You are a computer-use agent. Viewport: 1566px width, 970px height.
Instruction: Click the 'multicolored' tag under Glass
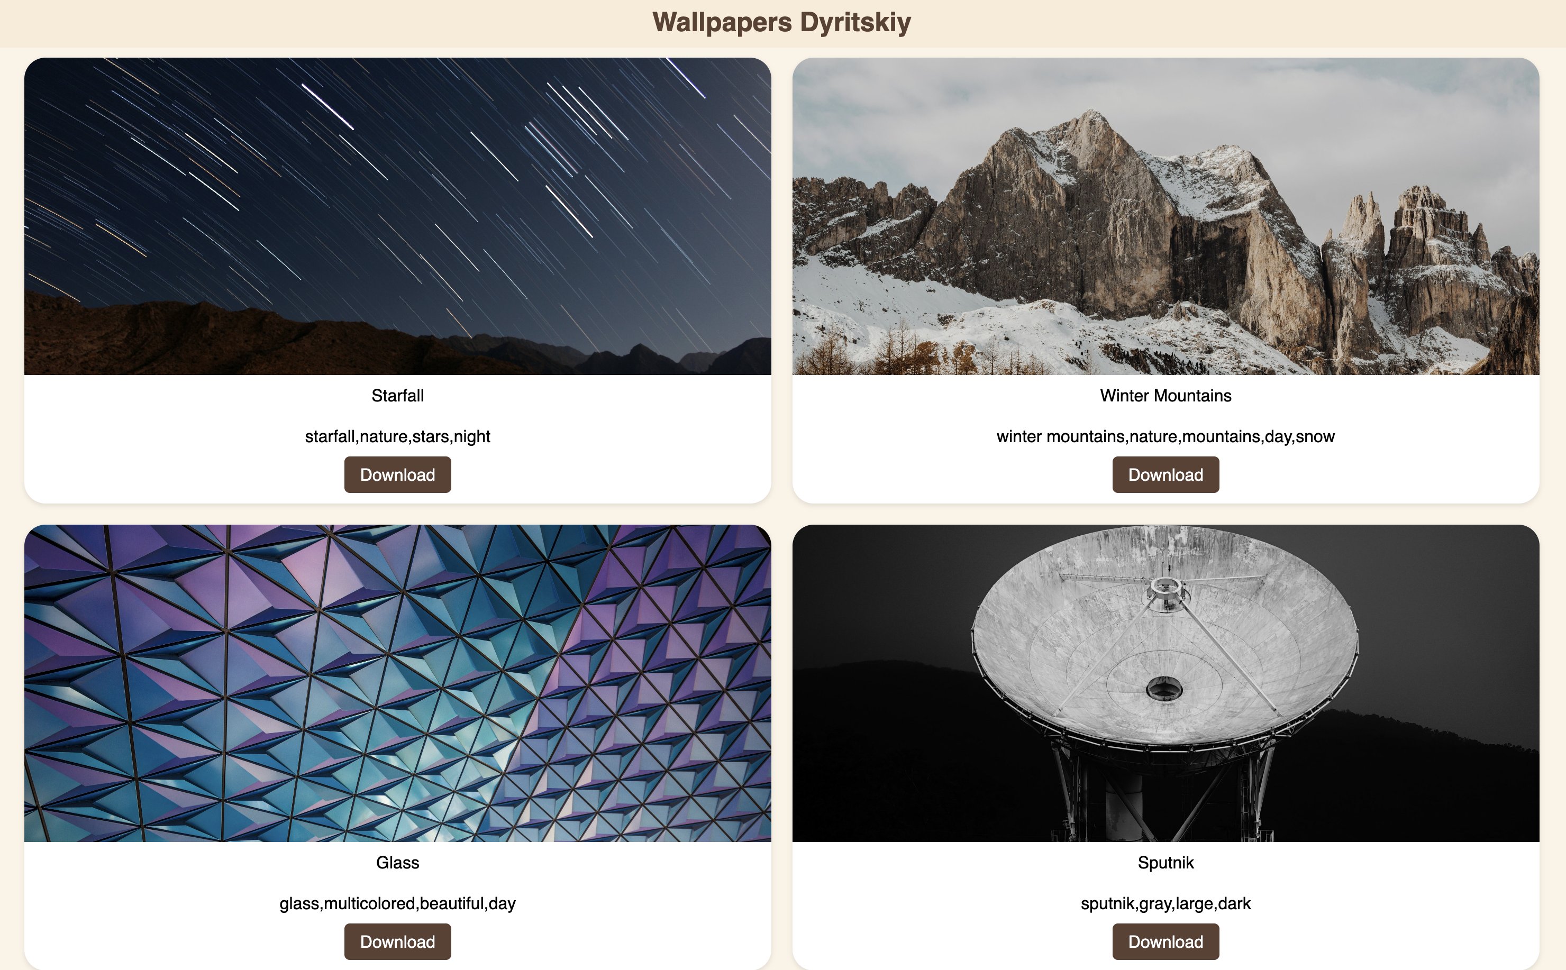pos(369,904)
